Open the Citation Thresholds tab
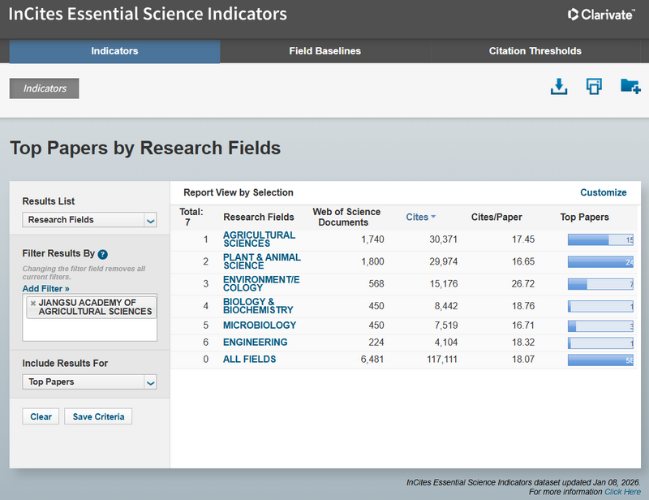 (x=535, y=51)
